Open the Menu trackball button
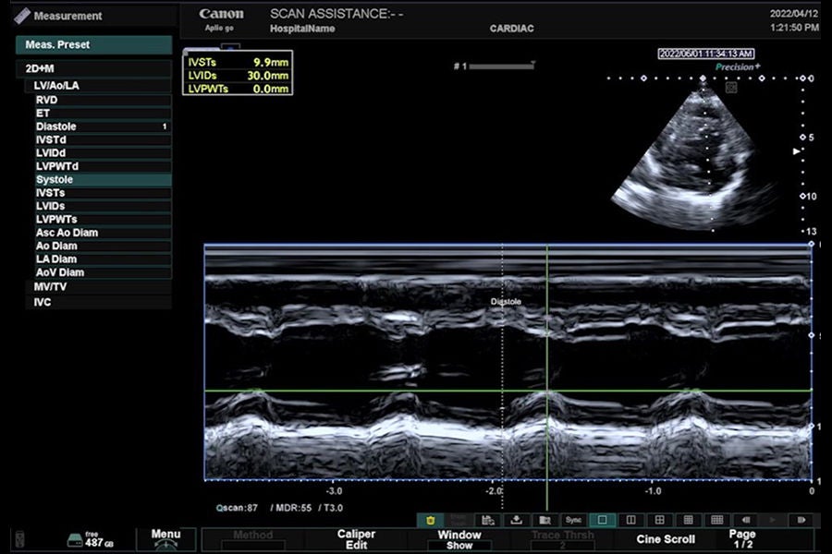Screen dimensions: 832x554 coord(166,538)
